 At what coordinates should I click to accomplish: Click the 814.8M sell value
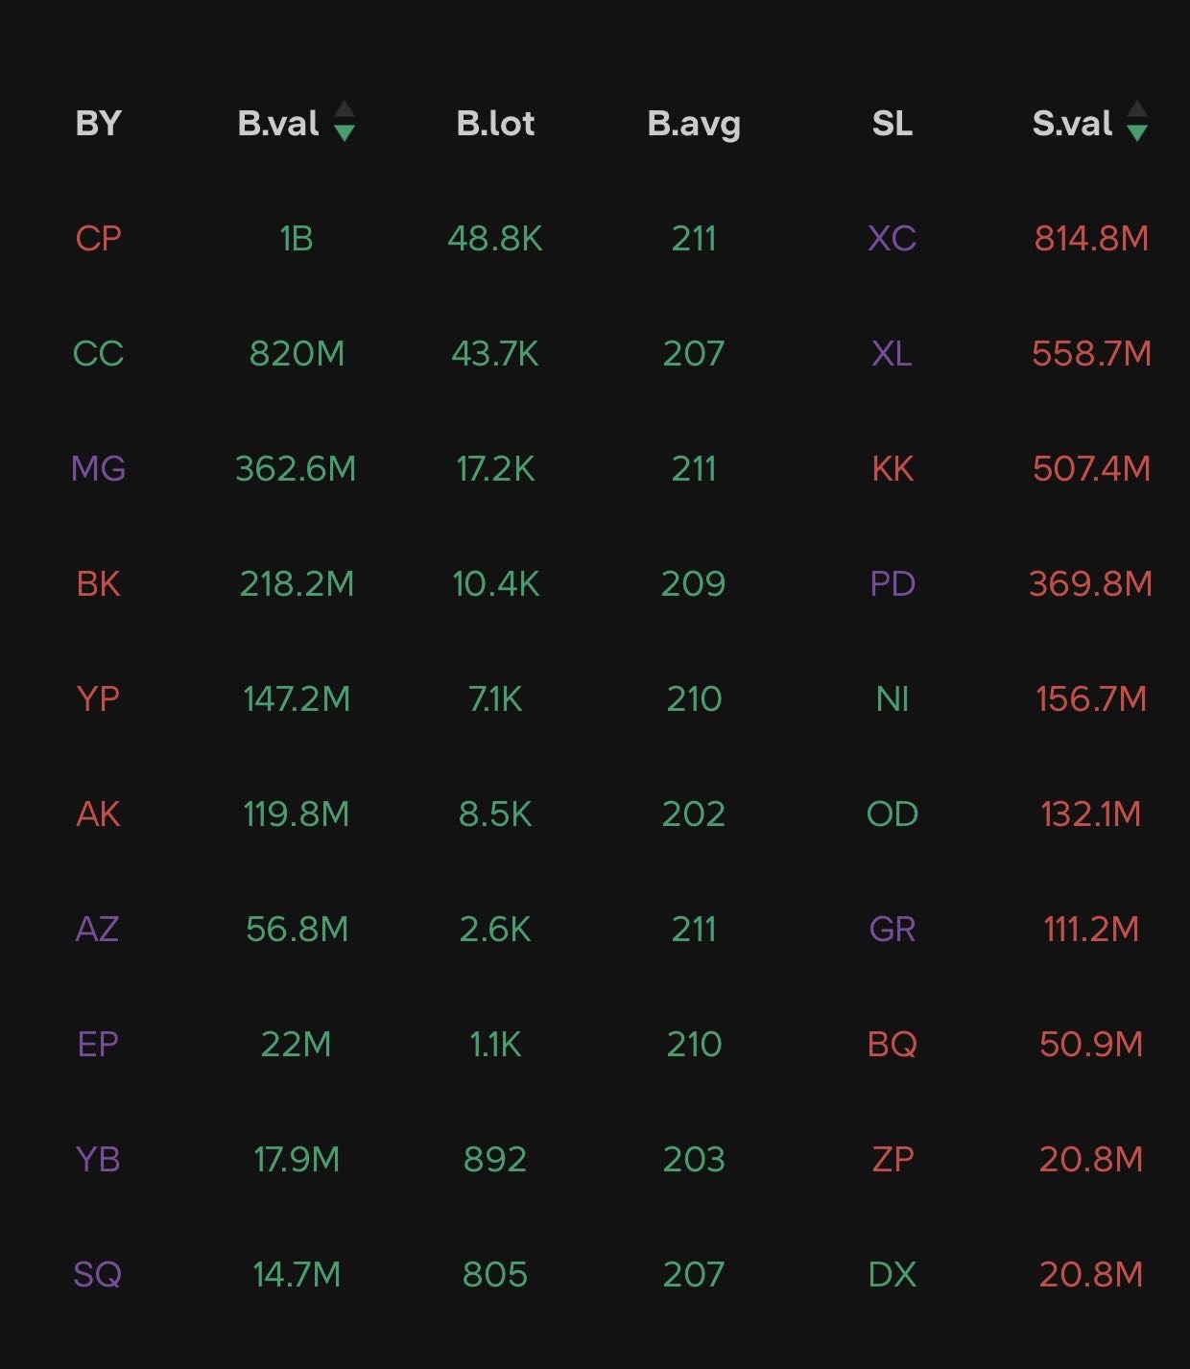point(1091,238)
